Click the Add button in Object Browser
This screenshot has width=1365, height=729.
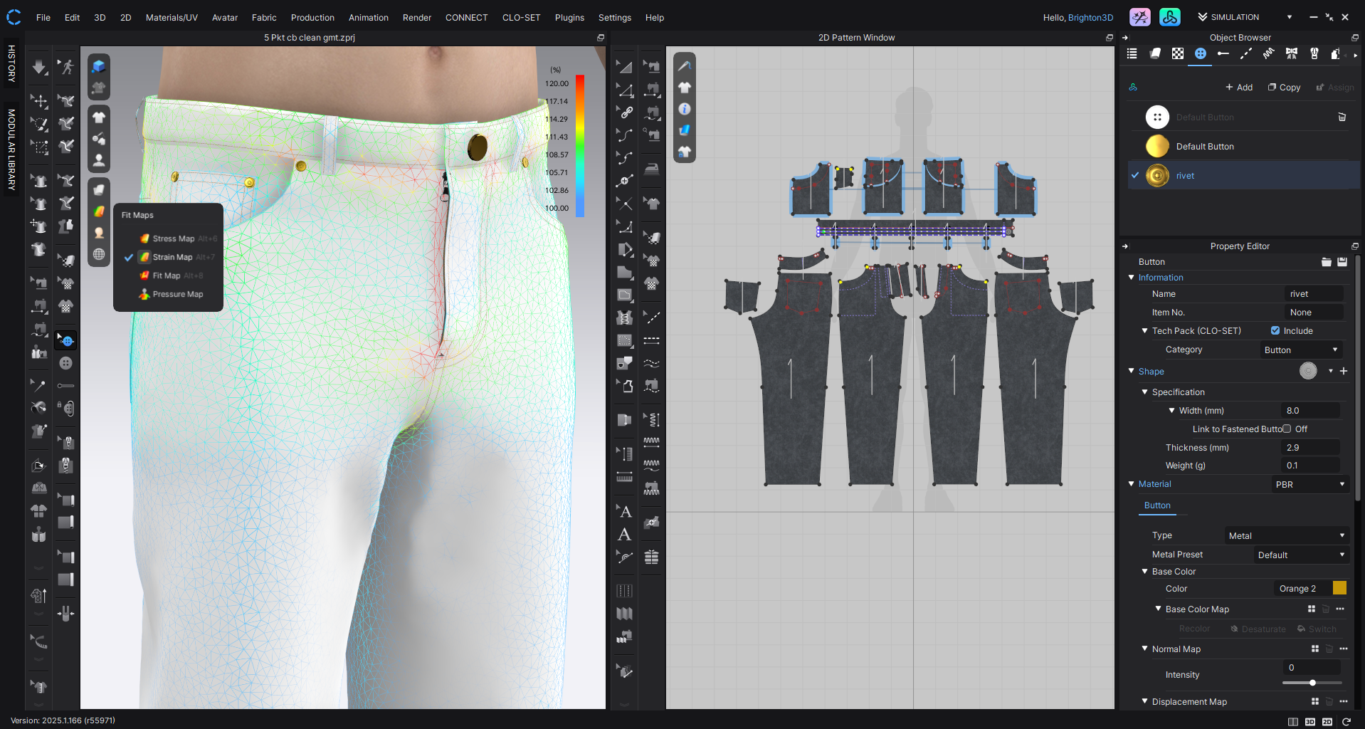[1238, 87]
